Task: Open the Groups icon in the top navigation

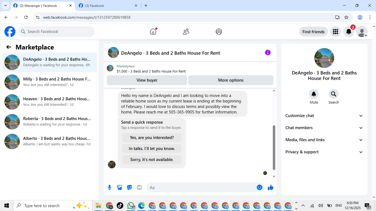Action: (219, 32)
